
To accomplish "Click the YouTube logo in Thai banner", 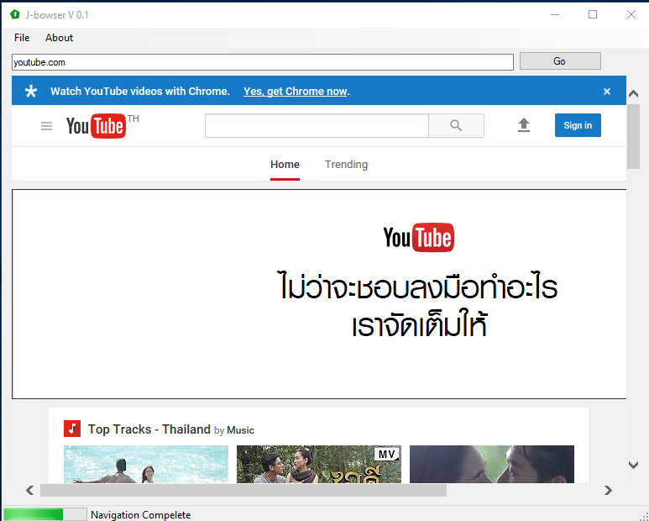I will (418, 238).
